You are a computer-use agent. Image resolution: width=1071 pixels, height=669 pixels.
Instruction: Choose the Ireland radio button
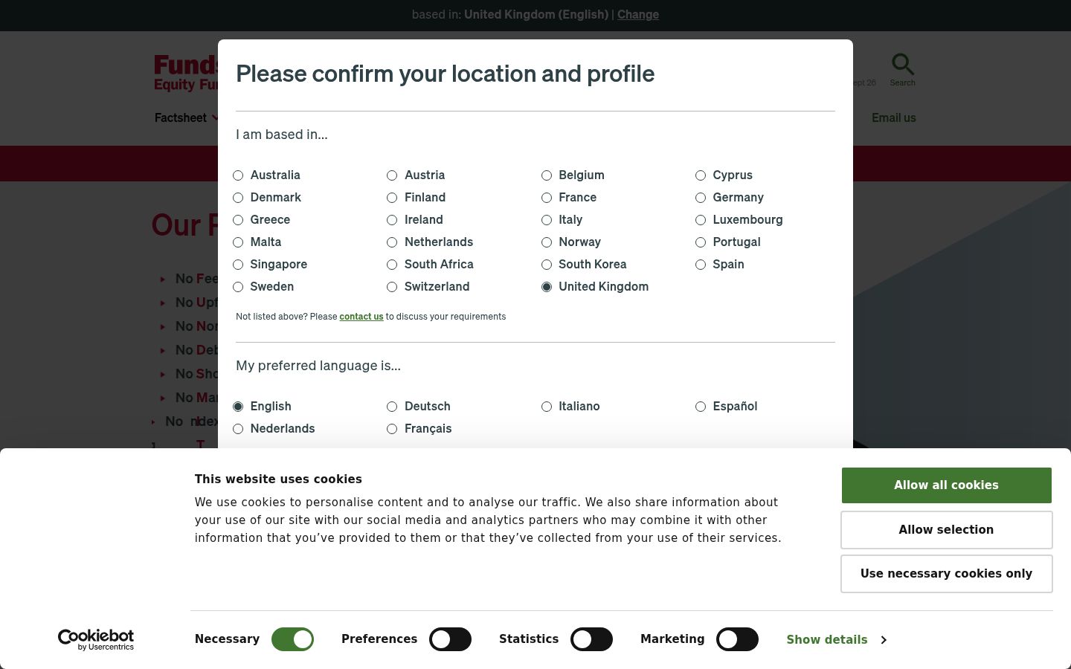[392, 220]
